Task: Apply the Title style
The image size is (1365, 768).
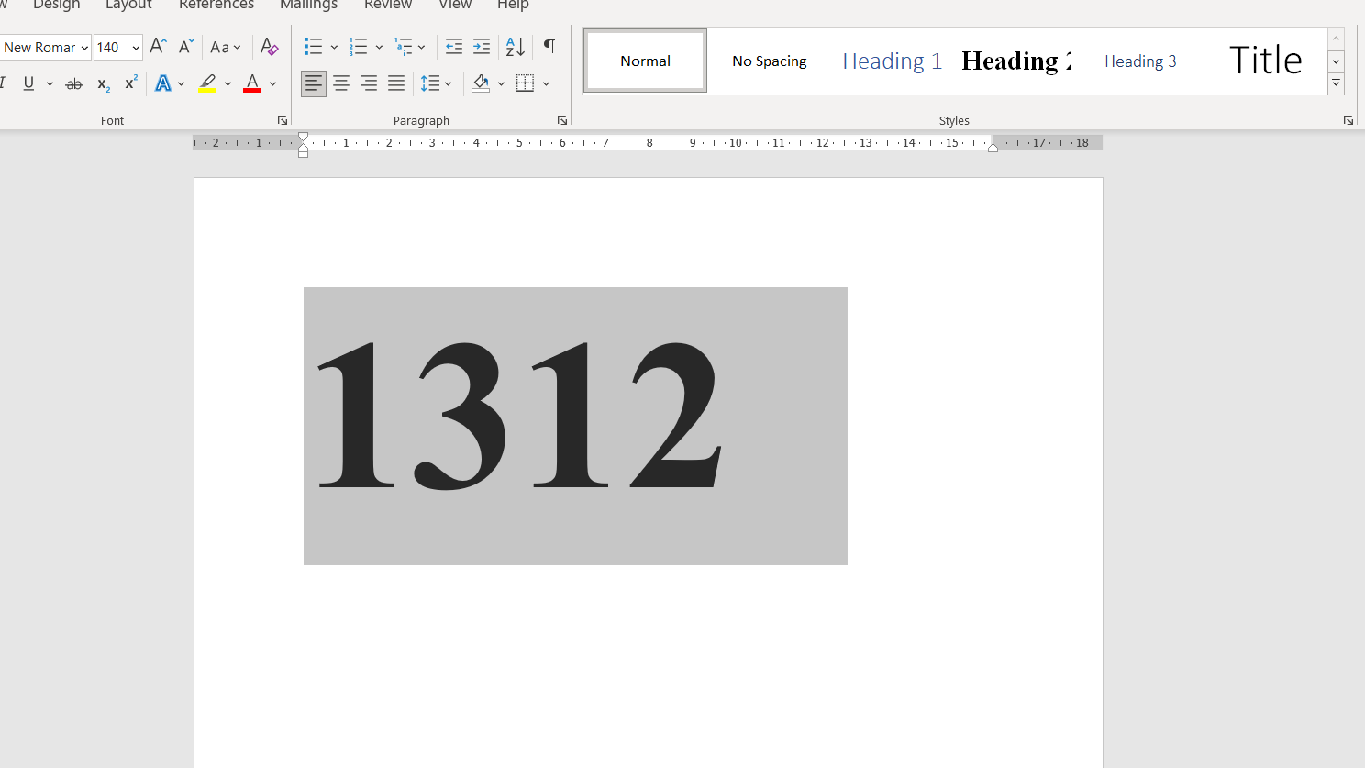Action: click(1265, 60)
